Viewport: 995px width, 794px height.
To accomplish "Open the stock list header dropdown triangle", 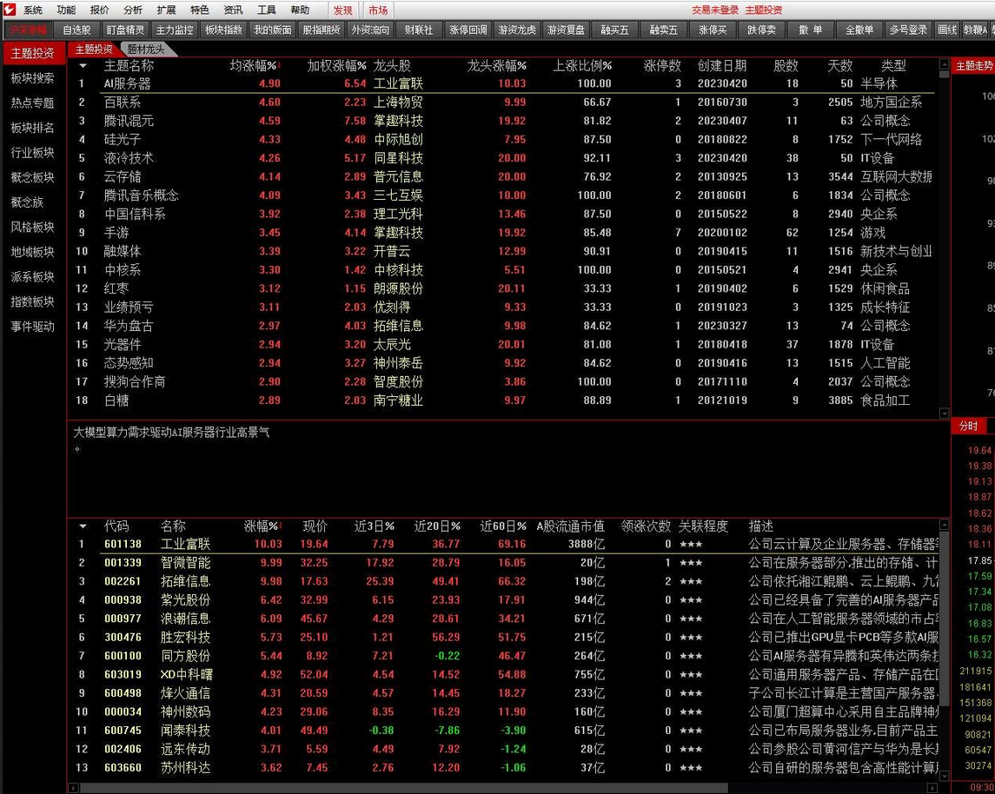I will tap(83, 526).
